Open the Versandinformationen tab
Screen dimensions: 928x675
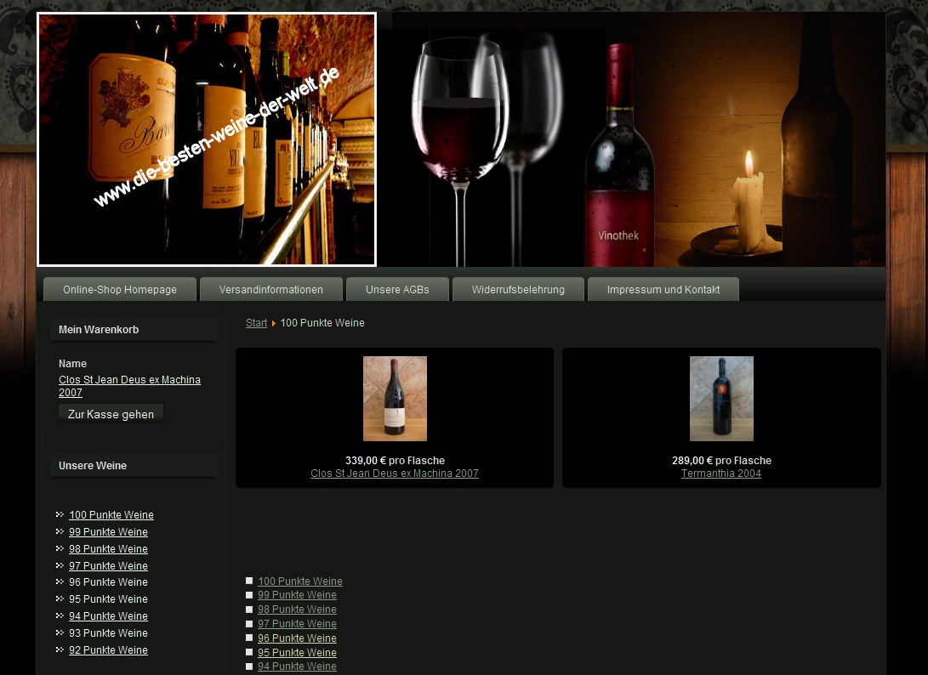[x=271, y=289]
